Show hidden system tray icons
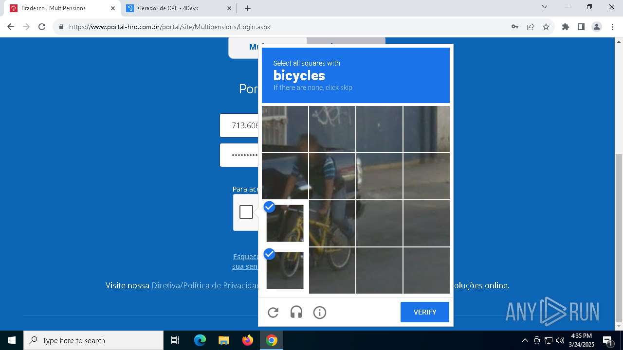 525,340
